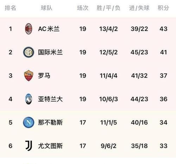Click the Inter Milan club crest
The width and height of the screenshot is (176, 164).
click(x=29, y=52)
